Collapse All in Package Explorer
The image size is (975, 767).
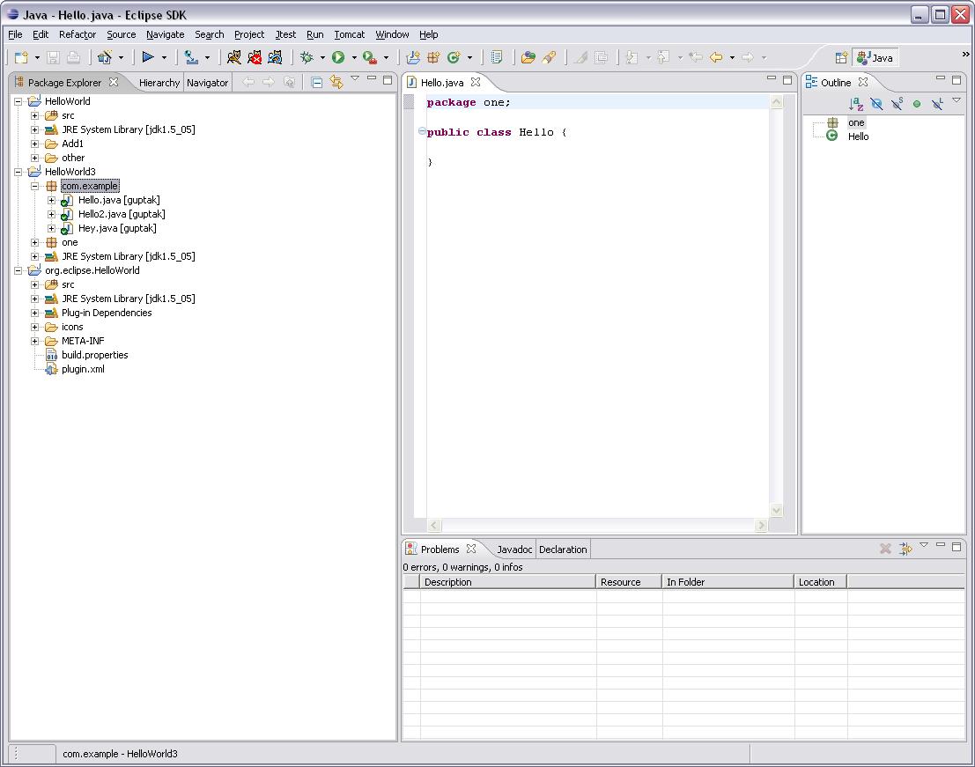click(316, 82)
